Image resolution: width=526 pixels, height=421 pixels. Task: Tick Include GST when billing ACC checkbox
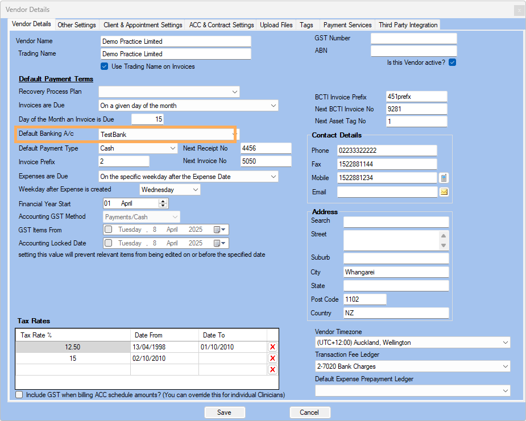point(19,394)
